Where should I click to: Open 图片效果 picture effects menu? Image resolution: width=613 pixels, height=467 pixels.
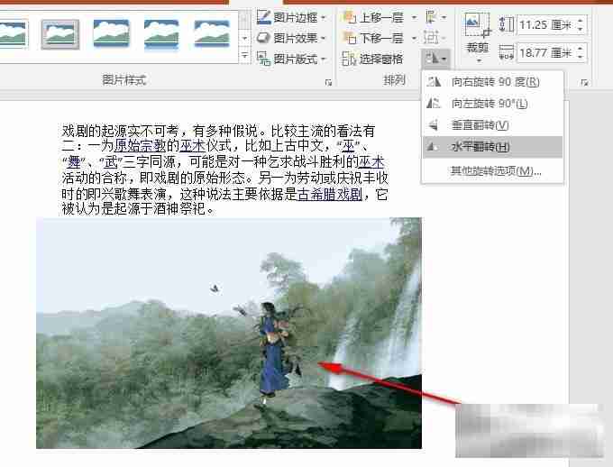[x=291, y=38]
